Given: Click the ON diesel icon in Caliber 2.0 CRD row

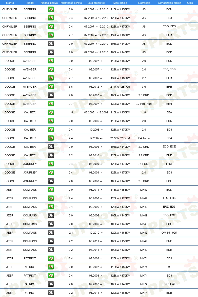Looking at the screenshot, I should 51,146.
